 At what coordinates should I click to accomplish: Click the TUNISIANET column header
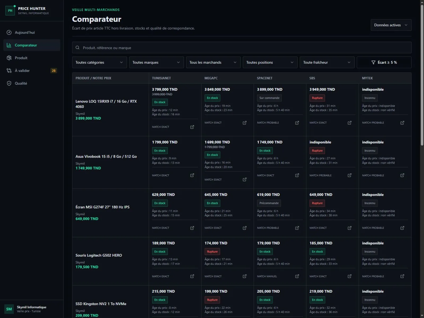(x=161, y=78)
